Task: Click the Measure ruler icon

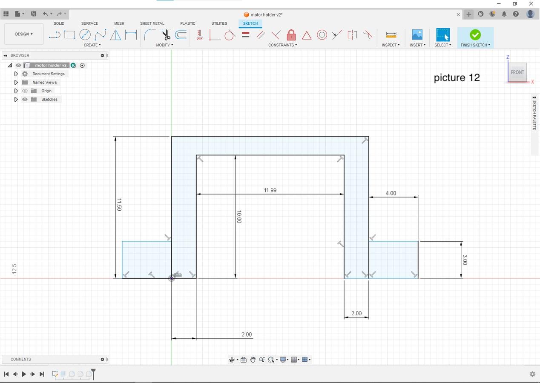Action: [x=391, y=35]
